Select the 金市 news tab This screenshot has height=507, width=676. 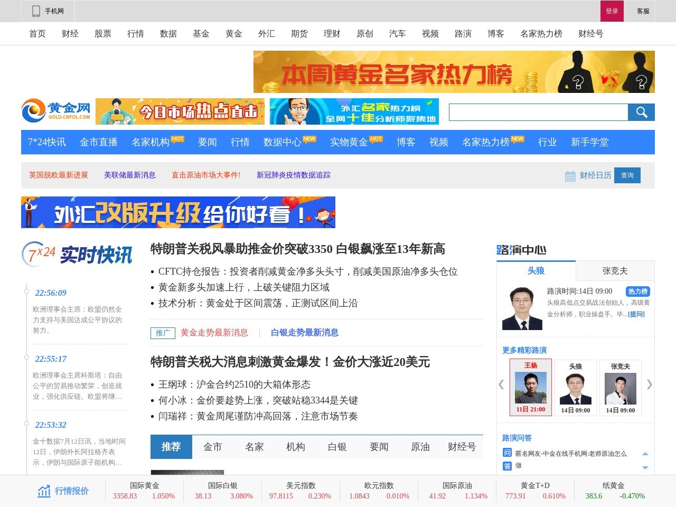click(213, 447)
